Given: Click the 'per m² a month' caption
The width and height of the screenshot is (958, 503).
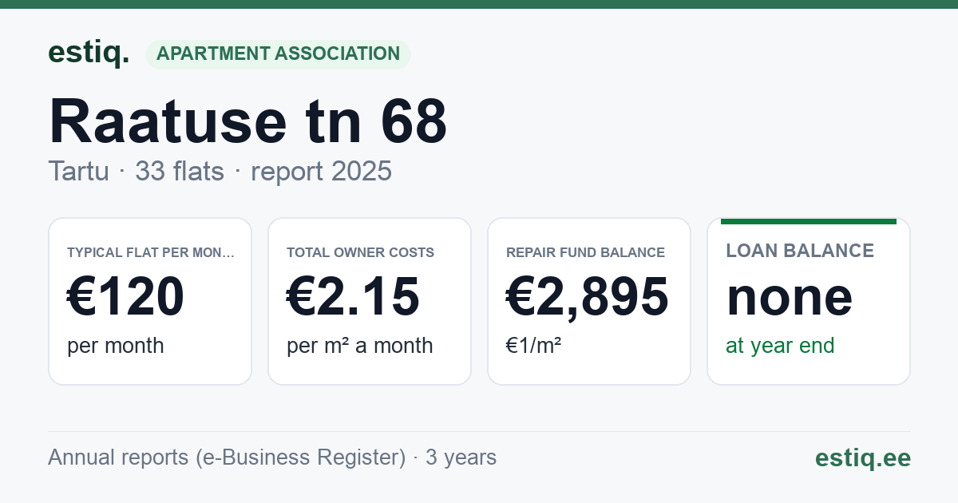Looking at the screenshot, I should click(x=359, y=346).
